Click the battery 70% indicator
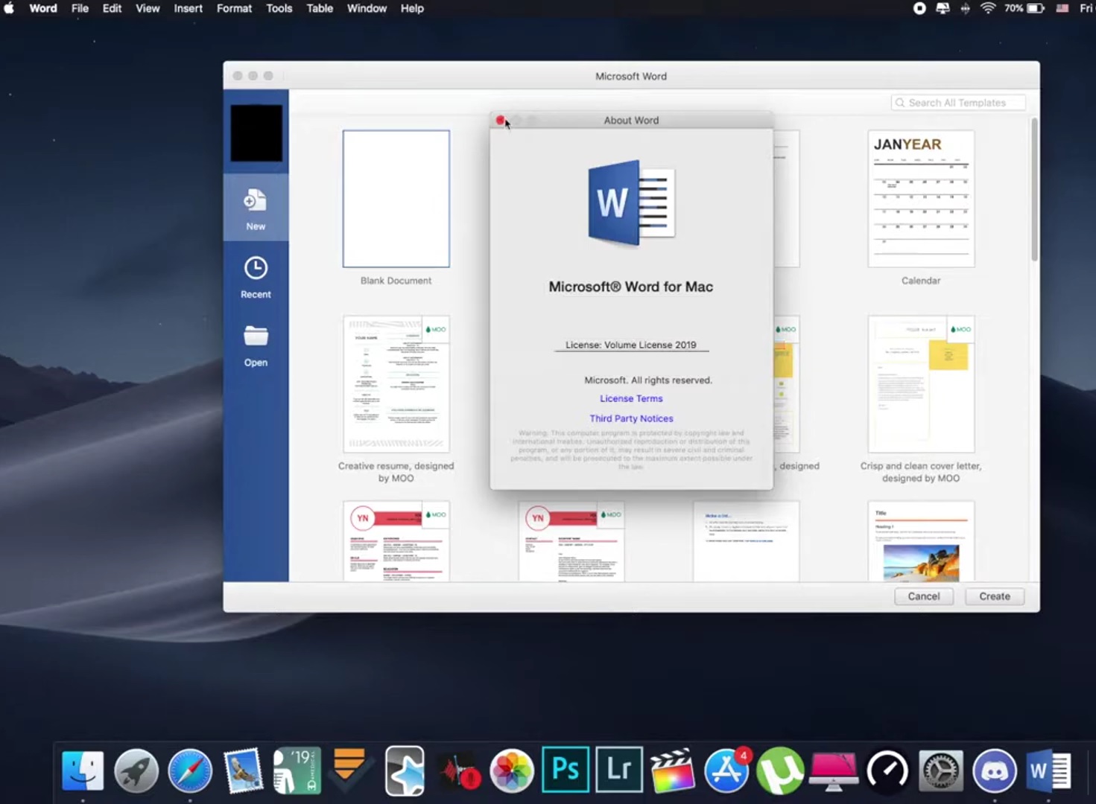This screenshot has width=1096, height=804. (x=1024, y=8)
